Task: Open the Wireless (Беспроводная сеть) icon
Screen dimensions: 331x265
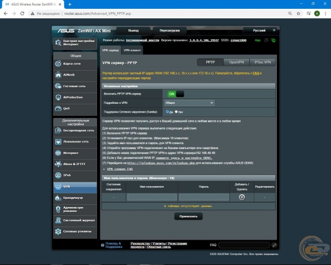Action: [58, 130]
